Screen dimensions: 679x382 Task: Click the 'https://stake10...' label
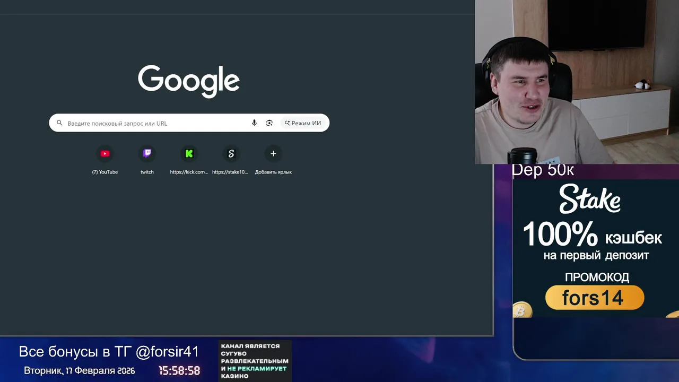230,172
